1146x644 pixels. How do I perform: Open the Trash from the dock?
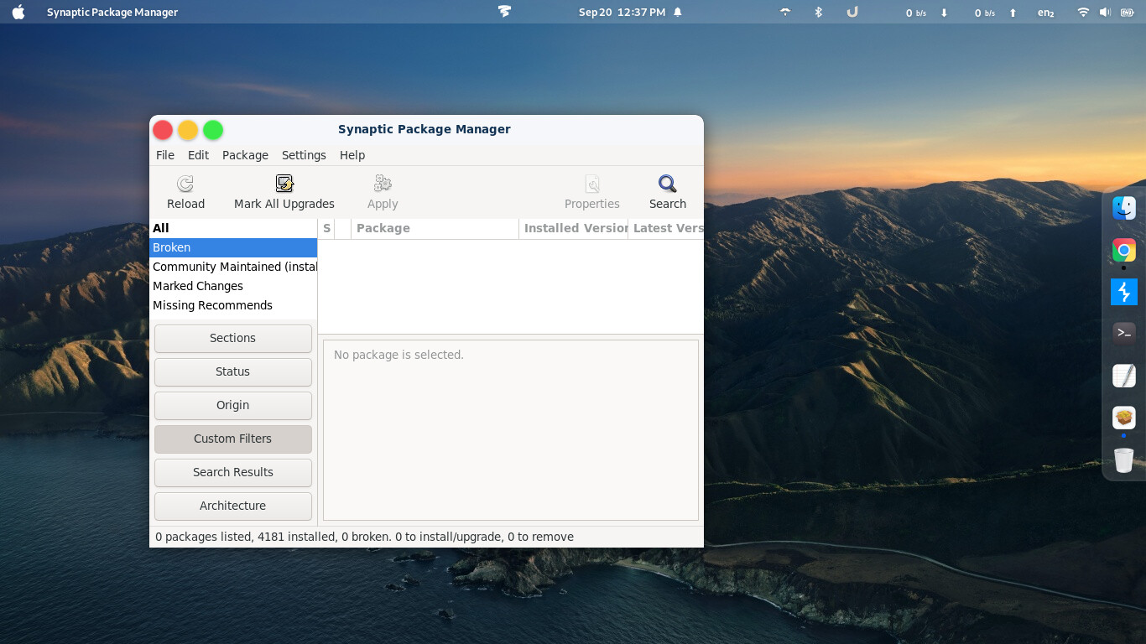pyautogui.click(x=1124, y=460)
